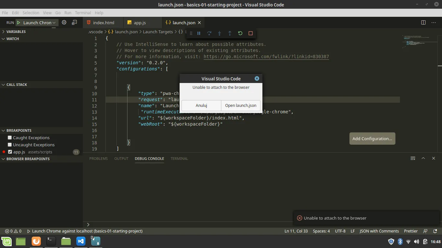This screenshot has height=248, width=442.
Task: Click the LF end-of-line indicator
Action: [x=353, y=231]
